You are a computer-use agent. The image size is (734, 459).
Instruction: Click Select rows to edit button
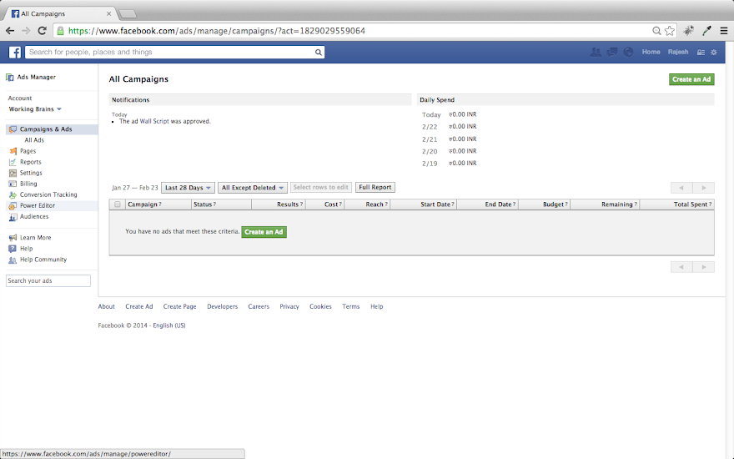point(320,187)
